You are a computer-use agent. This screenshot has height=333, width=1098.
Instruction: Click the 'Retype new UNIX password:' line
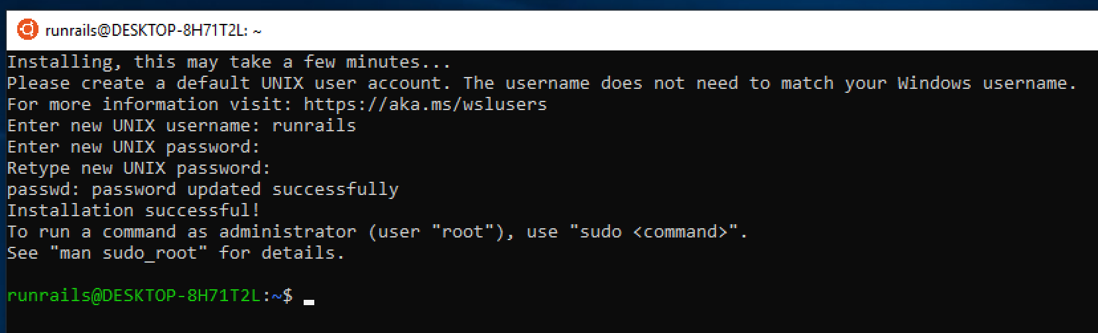(x=139, y=168)
